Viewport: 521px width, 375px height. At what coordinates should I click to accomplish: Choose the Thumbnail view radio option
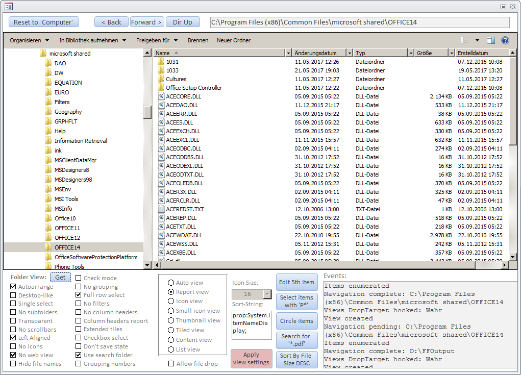point(171,320)
